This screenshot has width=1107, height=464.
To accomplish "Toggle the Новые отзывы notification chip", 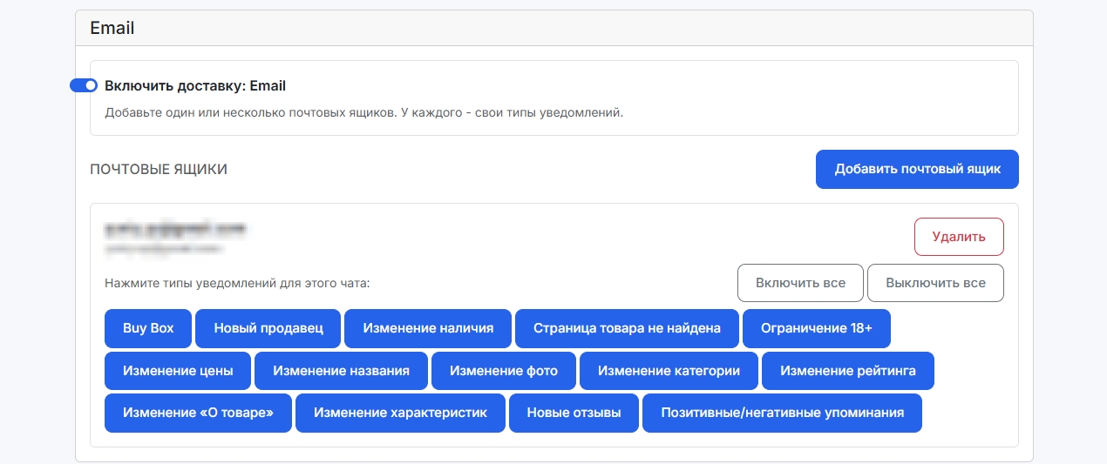I will tap(574, 414).
